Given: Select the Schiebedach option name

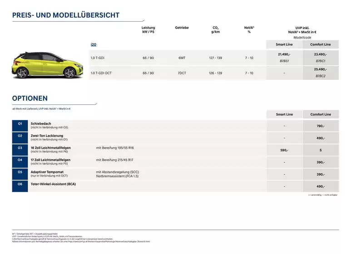Looking at the screenshot, I should point(41,124).
